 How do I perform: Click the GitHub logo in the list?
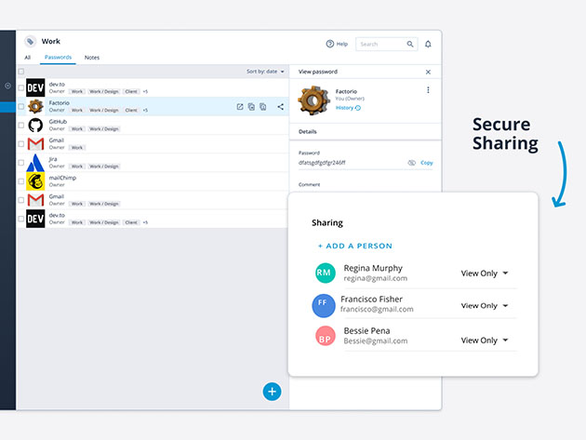[x=35, y=126]
